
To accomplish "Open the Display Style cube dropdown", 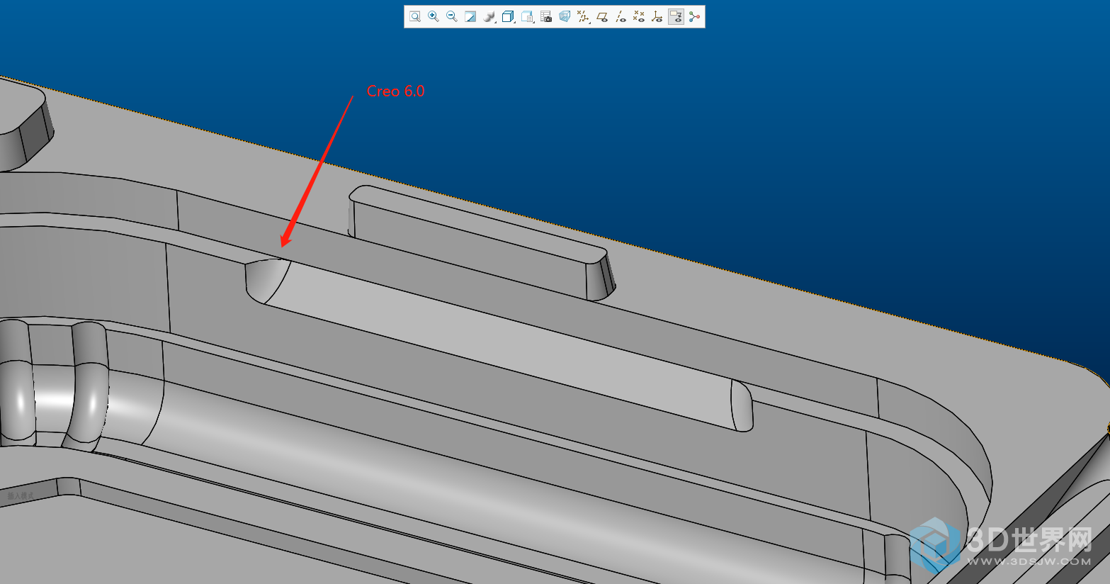I will coord(508,16).
